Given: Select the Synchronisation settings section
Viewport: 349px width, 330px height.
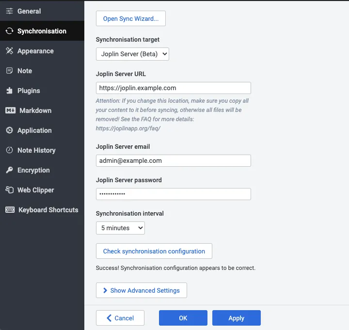Looking at the screenshot, I should point(42,31).
